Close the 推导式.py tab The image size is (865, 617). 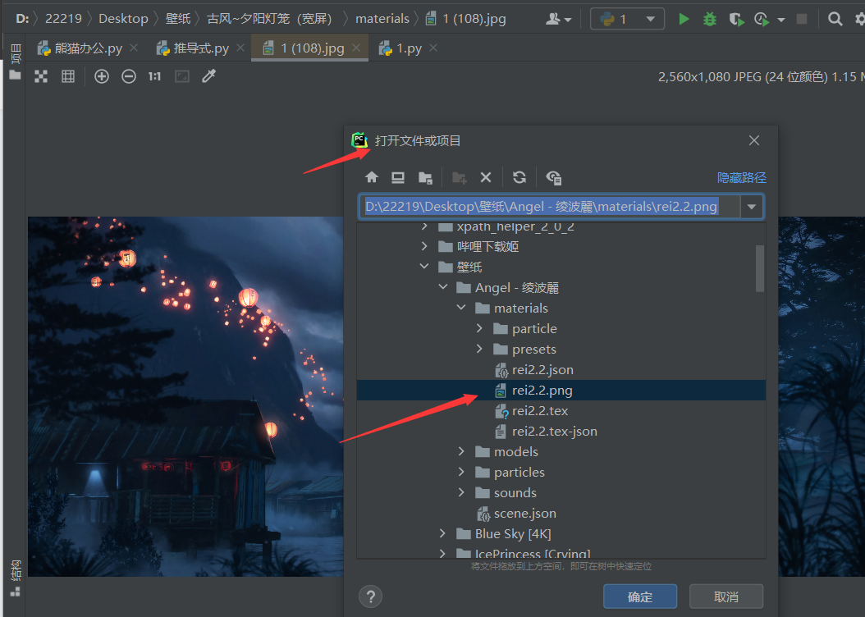coord(240,48)
